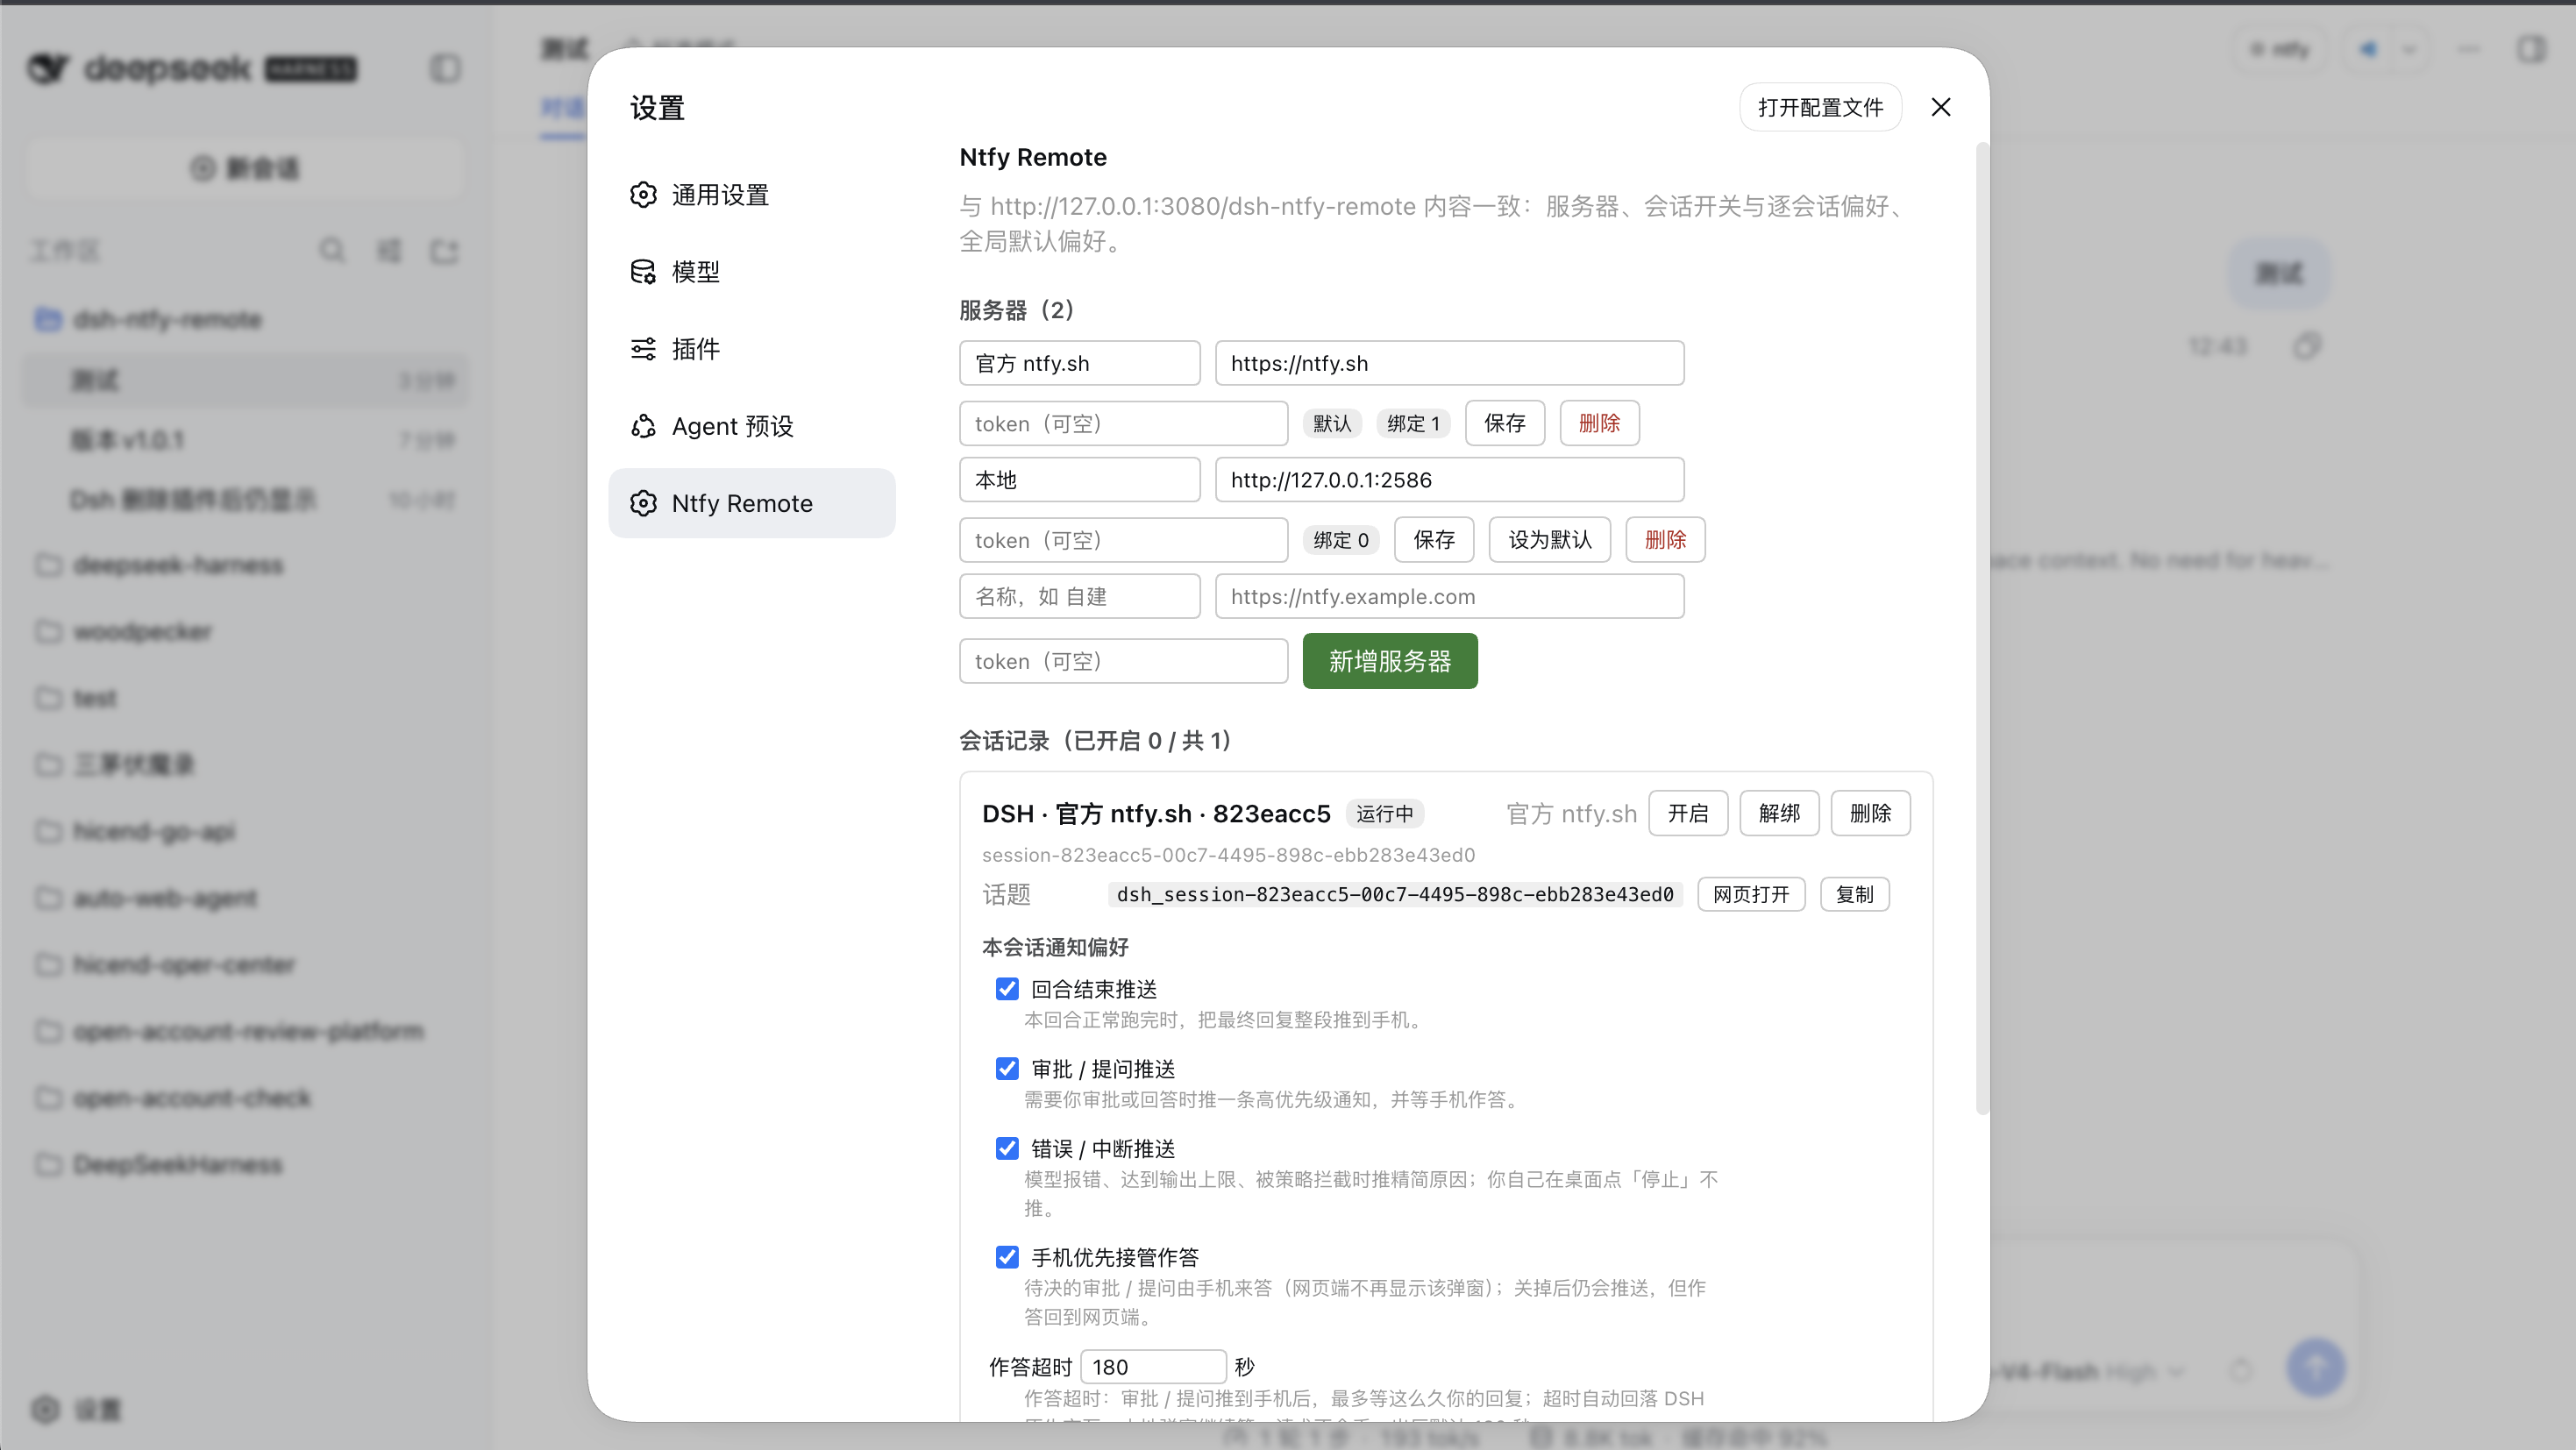Delete the 本地 server entry
The height and width of the screenshot is (1450, 2576).
coord(1665,540)
